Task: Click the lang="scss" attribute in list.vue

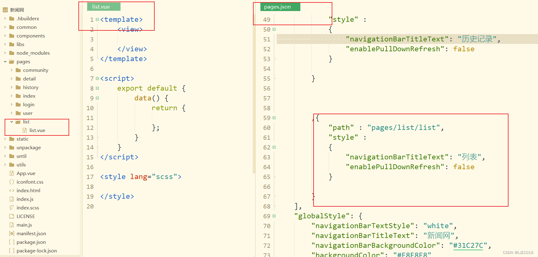Action: pos(153,177)
